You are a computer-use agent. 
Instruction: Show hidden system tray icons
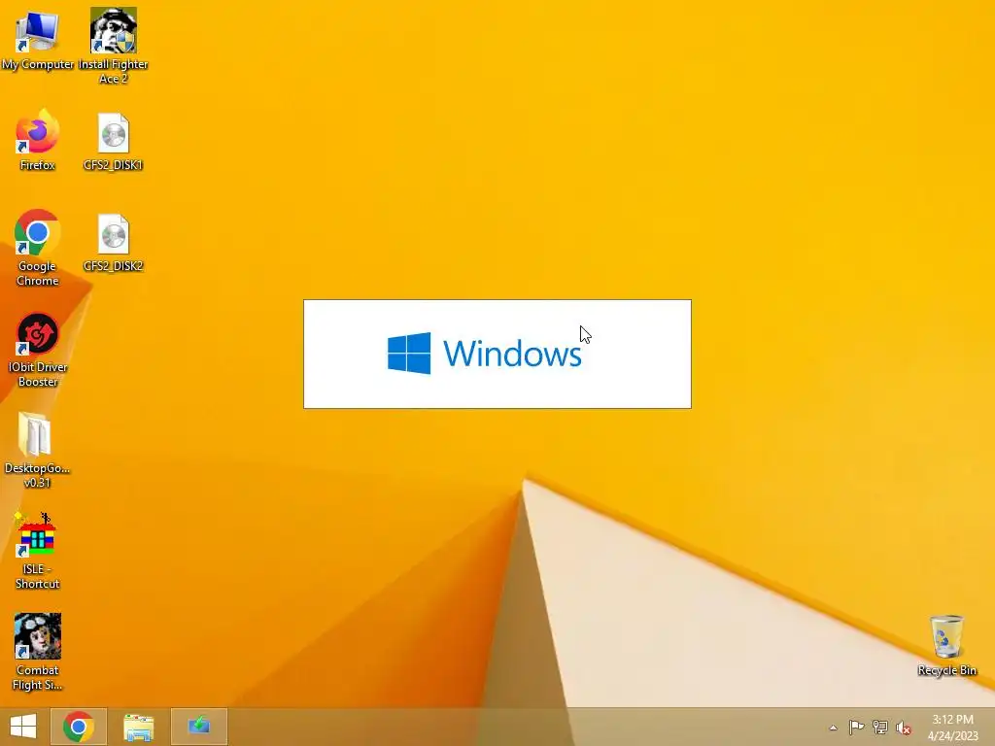pos(833,728)
